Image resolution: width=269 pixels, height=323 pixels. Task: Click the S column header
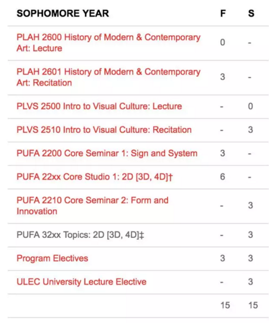pyautogui.click(x=251, y=14)
